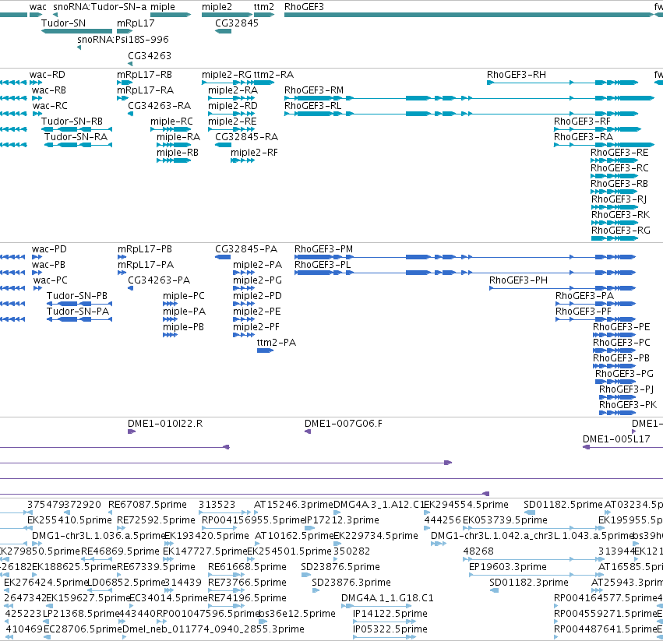
Task: Open transcript RhoGEF3-RH label
Action: click(x=517, y=75)
